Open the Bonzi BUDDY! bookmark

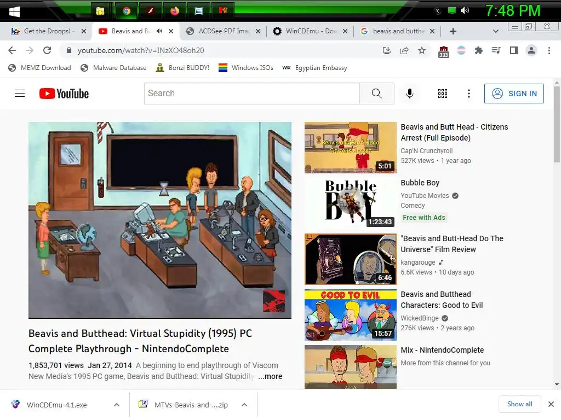[x=183, y=68]
